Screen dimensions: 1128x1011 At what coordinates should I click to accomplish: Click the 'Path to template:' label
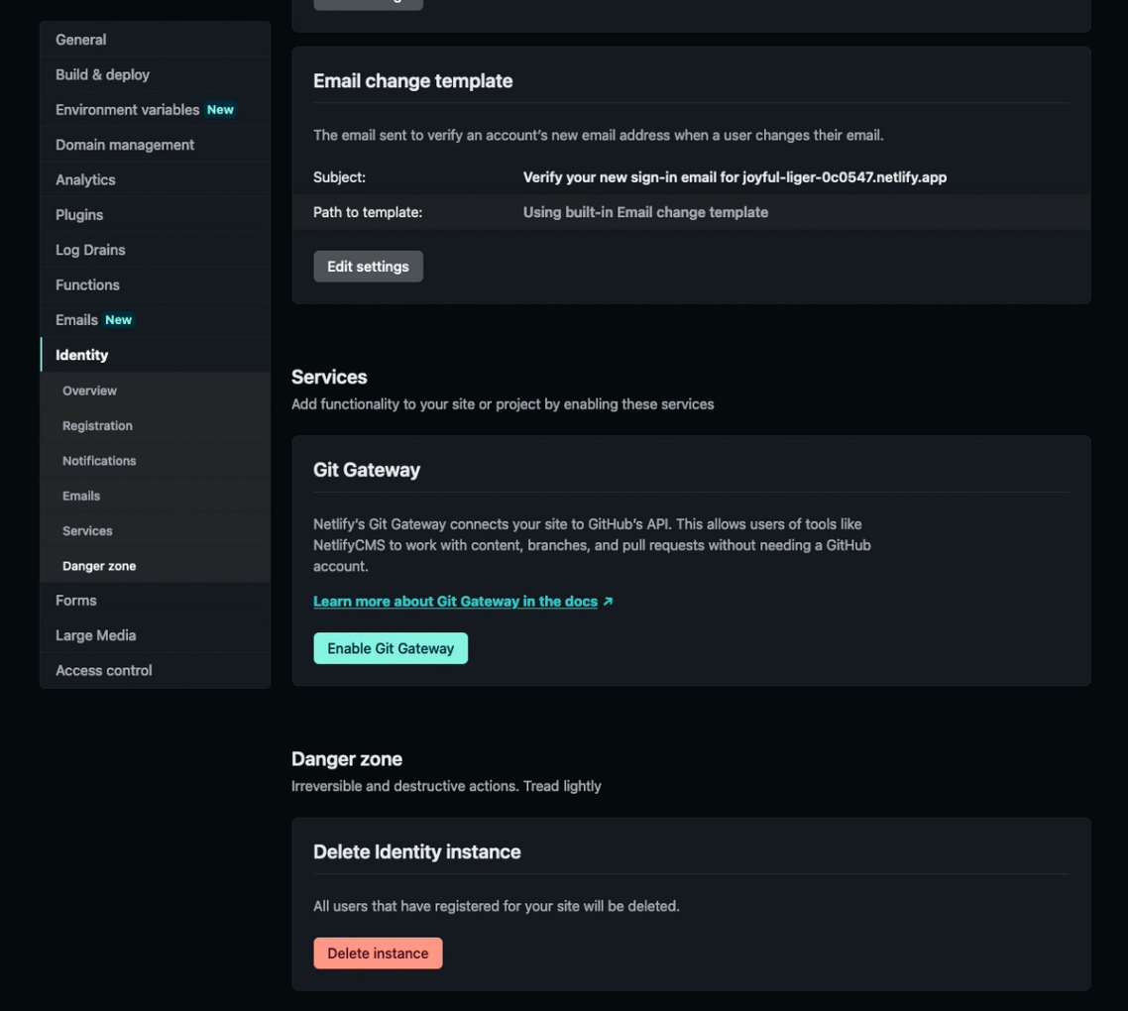pos(368,212)
